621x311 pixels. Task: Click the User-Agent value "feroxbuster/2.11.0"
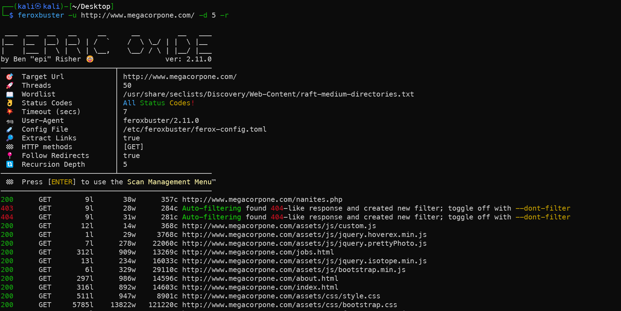click(161, 120)
